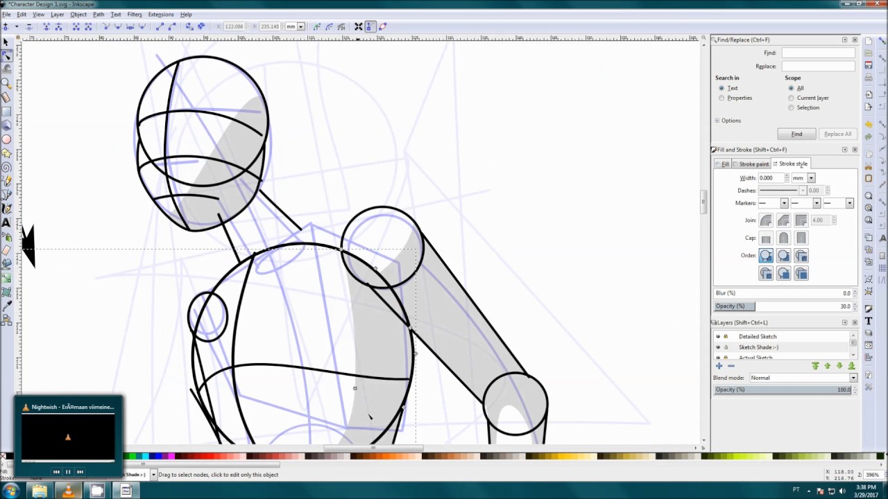Select the Text tool in toolbox
This screenshot has height=499, width=888.
(6, 222)
